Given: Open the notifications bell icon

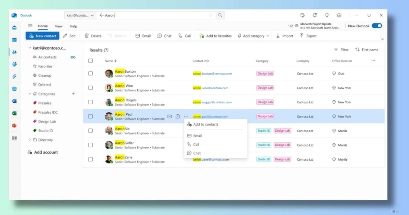Looking at the screenshot, I should tap(315, 15).
